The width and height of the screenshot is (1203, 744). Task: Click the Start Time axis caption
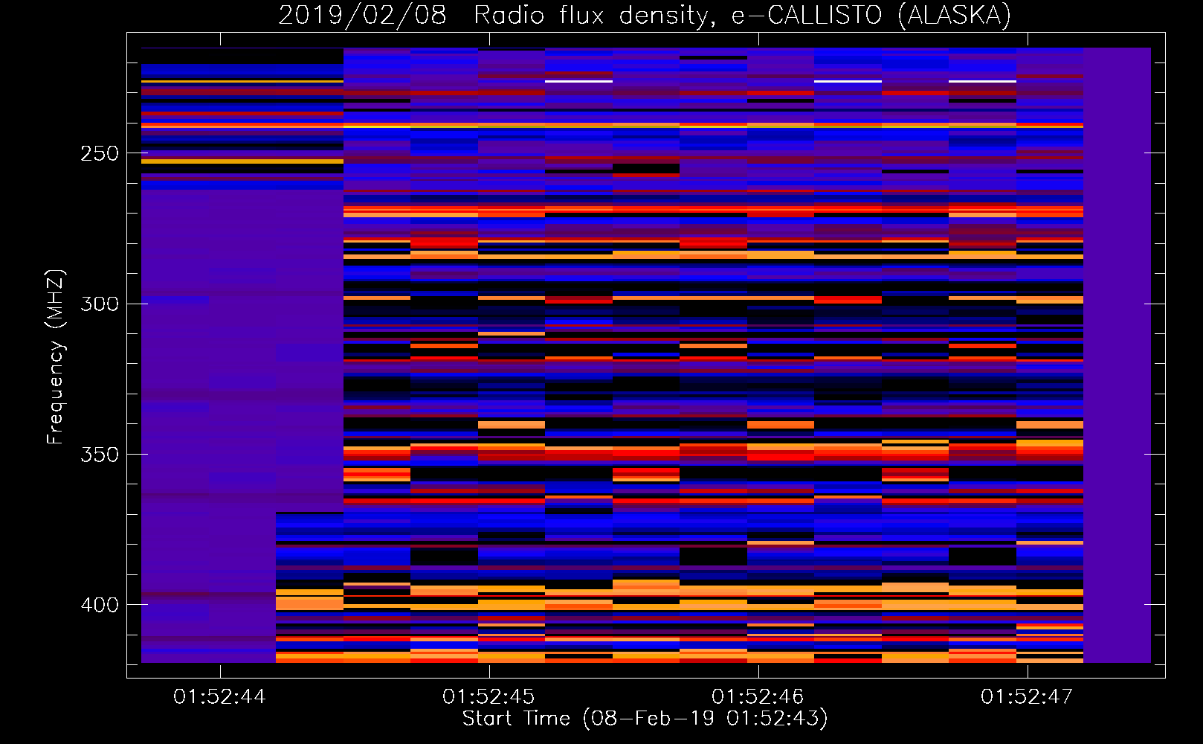pyautogui.click(x=645, y=719)
